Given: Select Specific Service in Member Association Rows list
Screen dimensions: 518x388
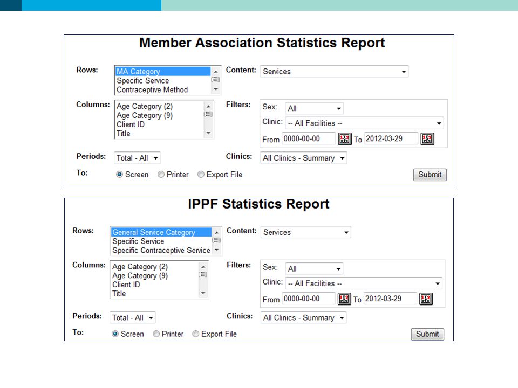Looking at the screenshot, I should click(163, 80).
